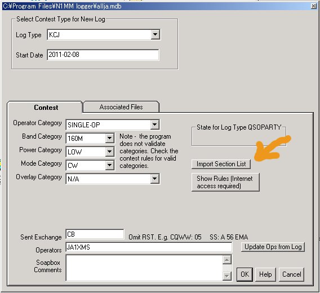Cancel the contest setup dialog
The image size is (320, 293).
pyautogui.click(x=291, y=274)
